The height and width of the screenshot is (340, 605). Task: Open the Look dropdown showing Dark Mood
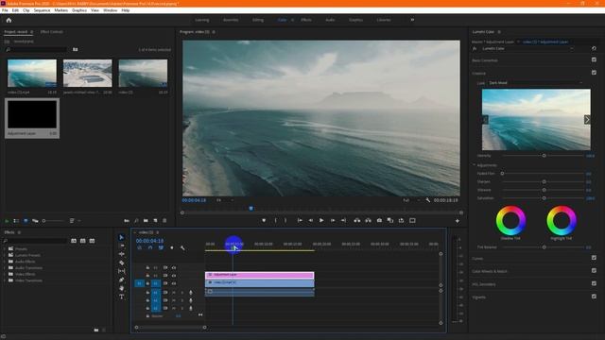(535, 83)
